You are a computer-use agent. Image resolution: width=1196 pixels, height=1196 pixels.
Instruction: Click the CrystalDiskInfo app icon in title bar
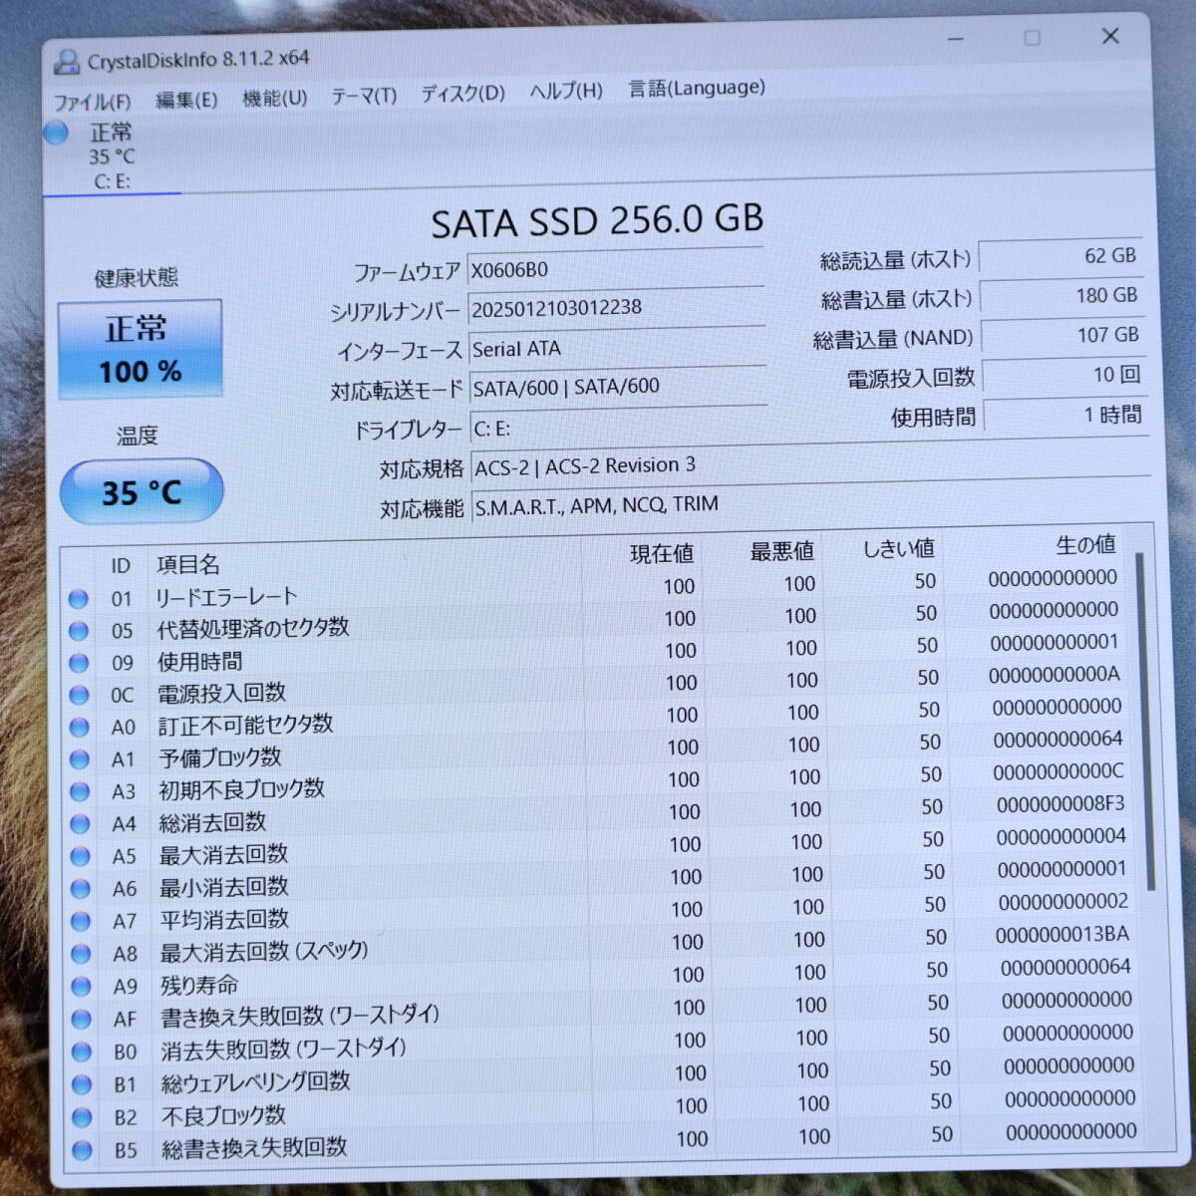click(67, 62)
